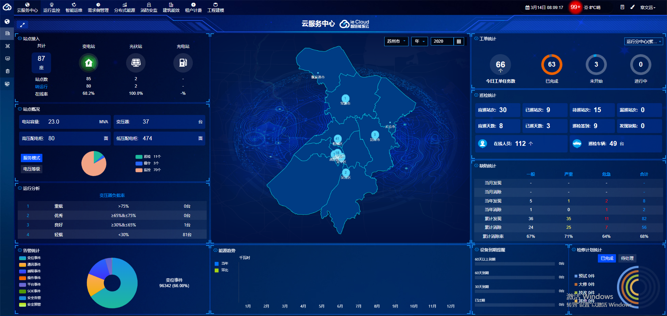Switch to the 待处理 maintenance plan tab
The image size is (667, 316).
(627, 258)
